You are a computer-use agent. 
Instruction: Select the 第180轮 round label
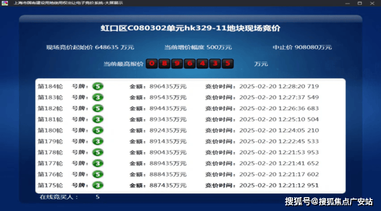point(50,130)
